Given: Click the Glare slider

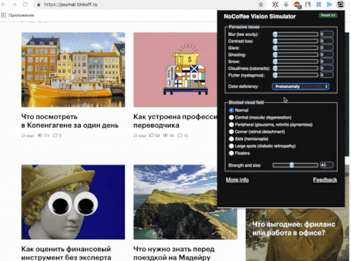Looking at the screenshot, I should [x=296, y=48].
